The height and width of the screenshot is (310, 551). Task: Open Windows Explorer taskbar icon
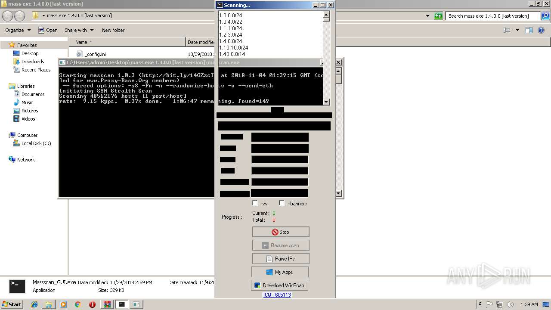49,304
